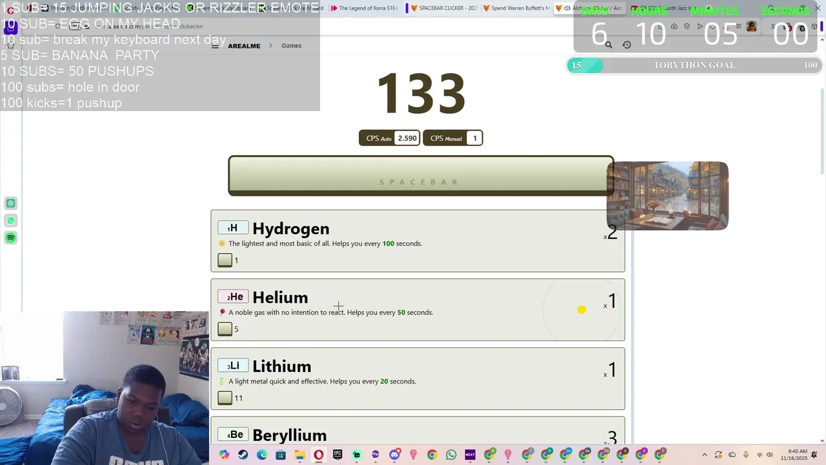Open the hamburger menu beside AREALME
The image size is (826, 465).
point(215,46)
